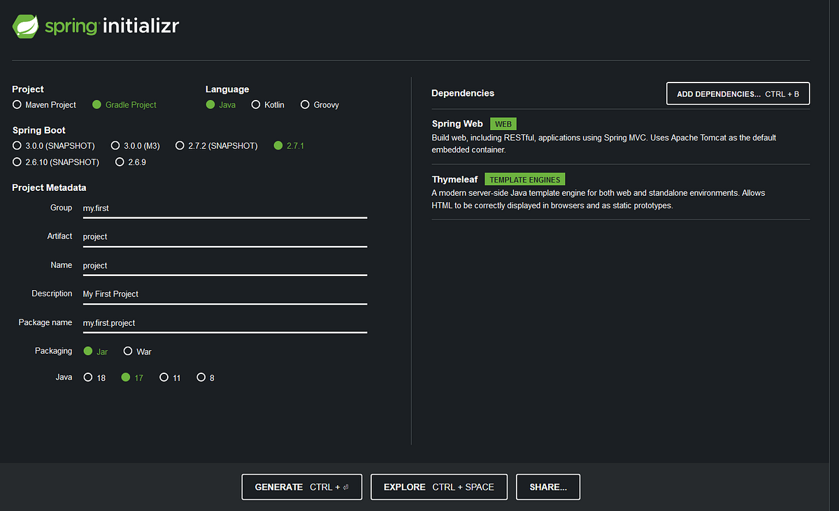Screen dimensions: 839x511
Task: Edit the Package name field
Action: [x=224, y=323]
